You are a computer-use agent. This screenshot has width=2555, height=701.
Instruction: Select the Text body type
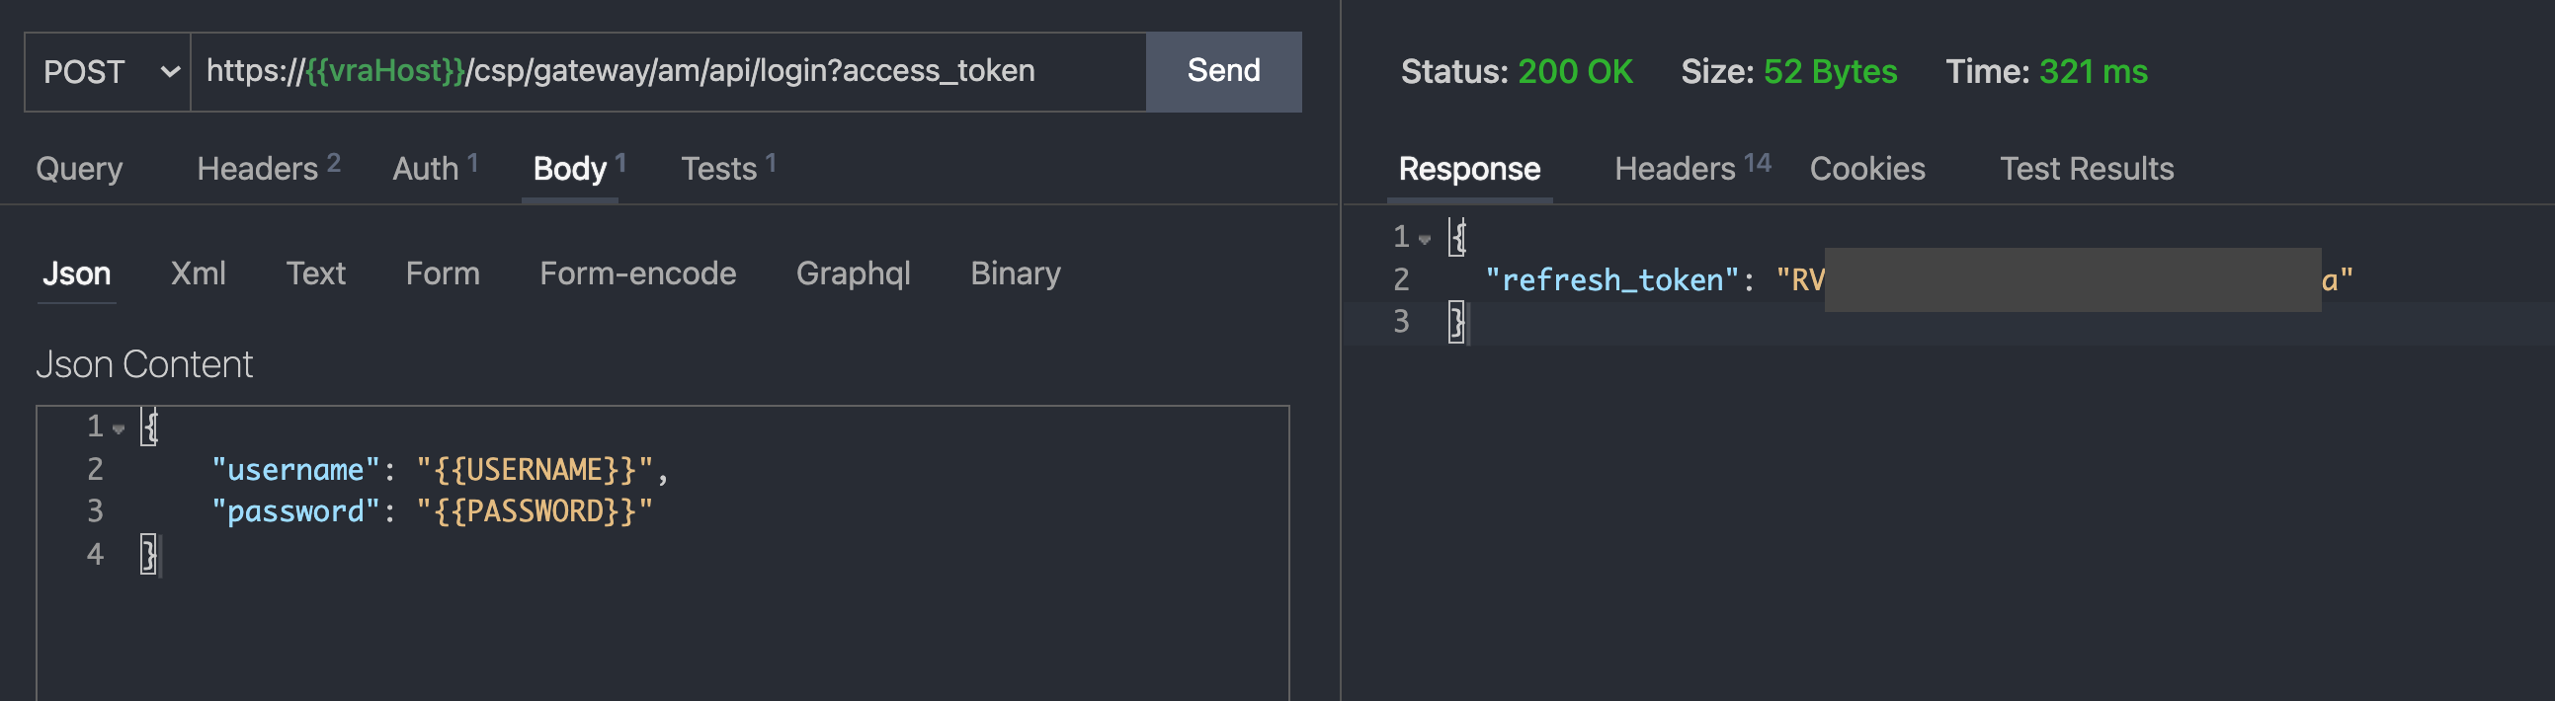coord(315,273)
